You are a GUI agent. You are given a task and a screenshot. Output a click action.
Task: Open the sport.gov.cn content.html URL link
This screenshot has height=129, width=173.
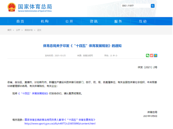point(60,123)
